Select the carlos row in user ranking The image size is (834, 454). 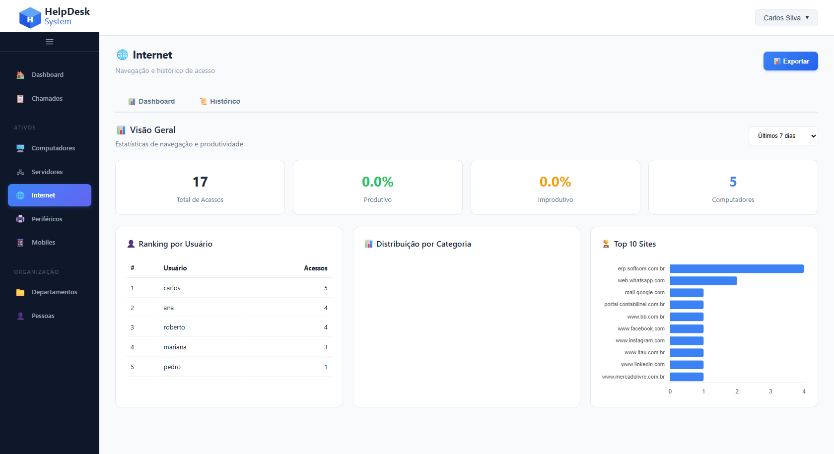tap(229, 288)
